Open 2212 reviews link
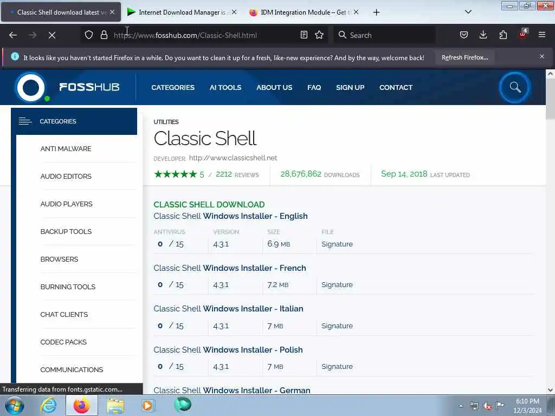 click(x=237, y=174)
